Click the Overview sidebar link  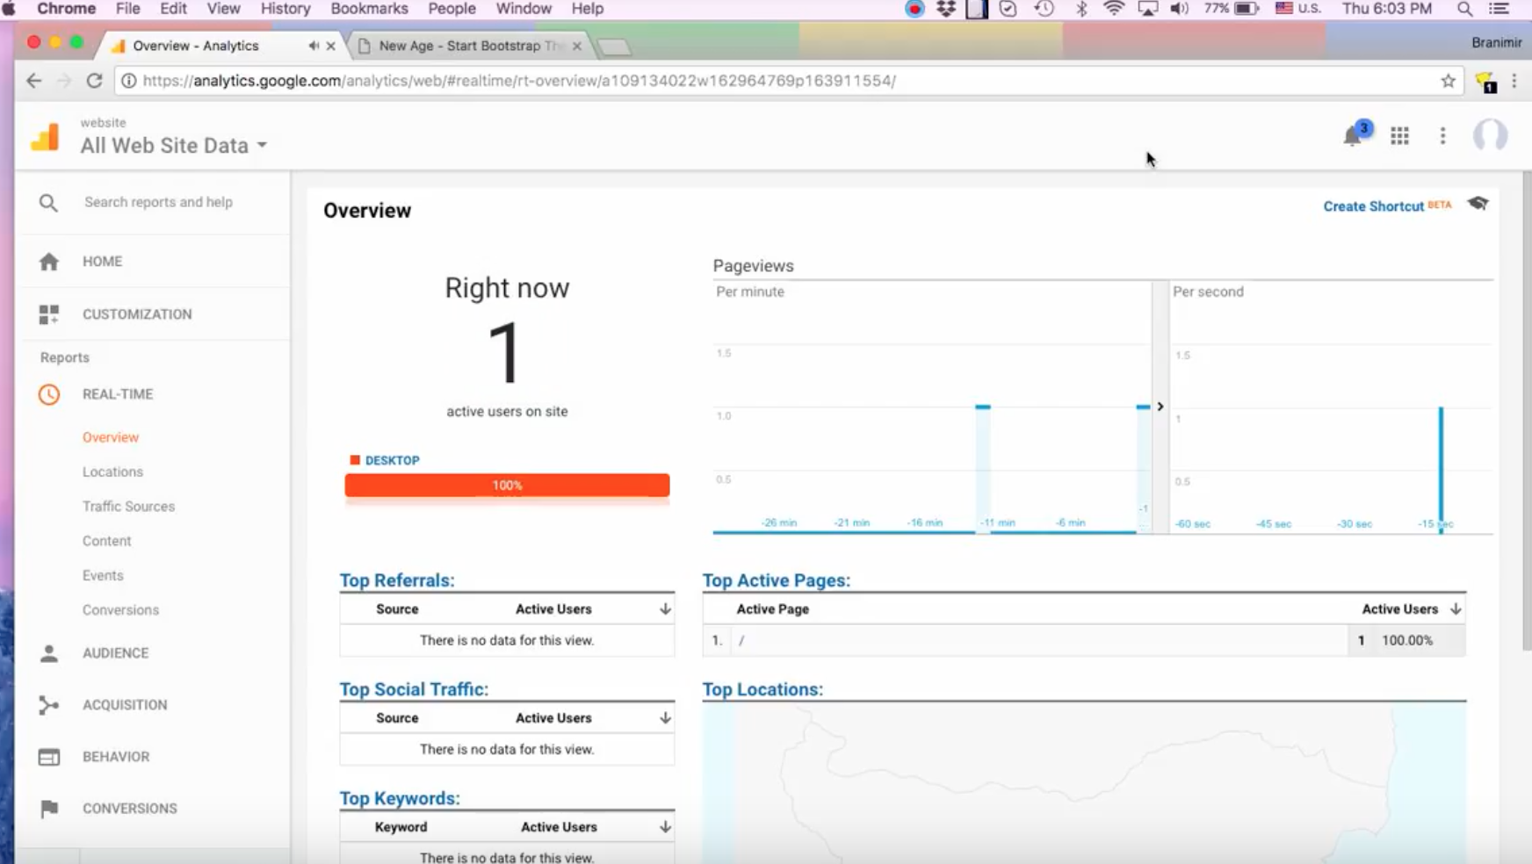(111, 437)
